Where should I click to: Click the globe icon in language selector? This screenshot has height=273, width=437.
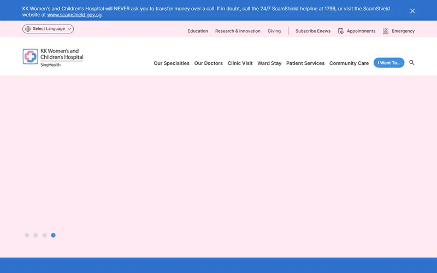28,29
